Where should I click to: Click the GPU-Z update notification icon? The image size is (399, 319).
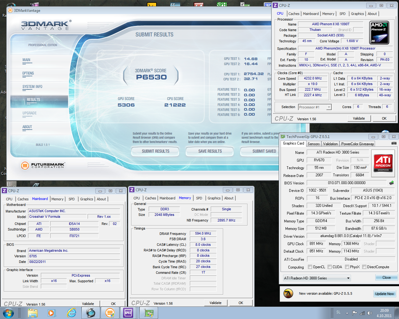click(x=288, y=293)
